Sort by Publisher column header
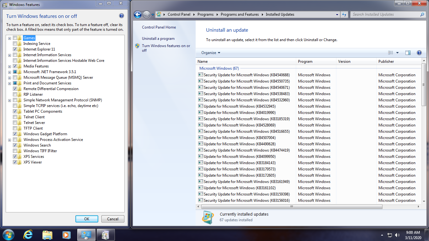429x241 pixels. coord(399,62)
